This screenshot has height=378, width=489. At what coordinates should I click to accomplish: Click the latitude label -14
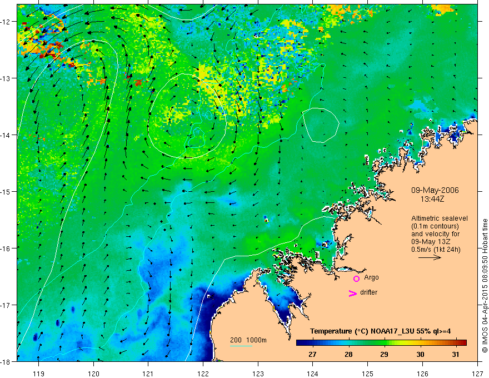pos(6,135)
